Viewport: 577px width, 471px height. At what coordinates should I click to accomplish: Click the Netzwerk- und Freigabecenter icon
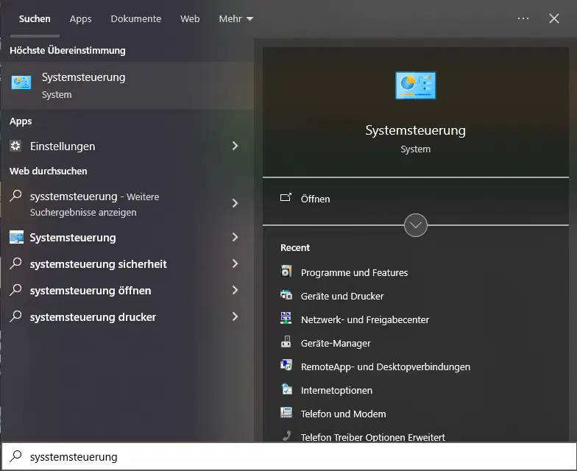point(286,318)
